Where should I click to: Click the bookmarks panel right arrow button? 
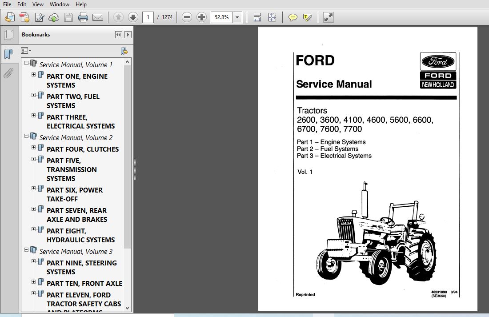tap(128, 35)
